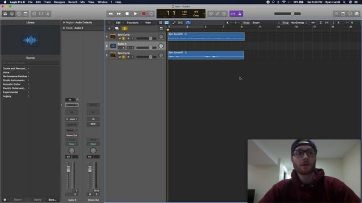This screenshot has width=362, height=203.
Task: Adjust the volume slider of track 1
Action: pyautogui.click(x=146, y=38)
